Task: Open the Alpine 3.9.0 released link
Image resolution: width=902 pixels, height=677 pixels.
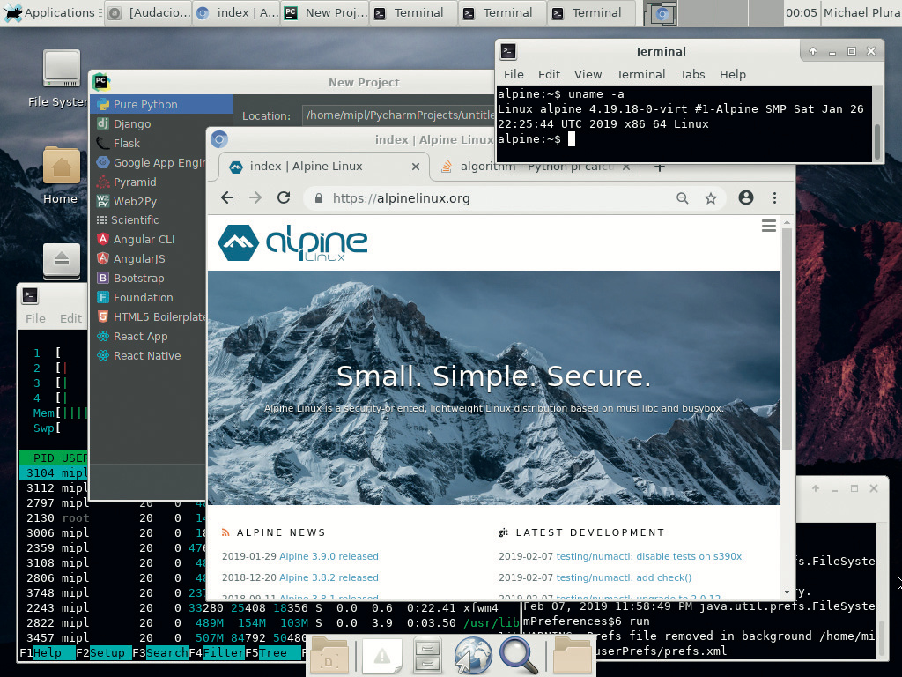Action: pos(329,557)
